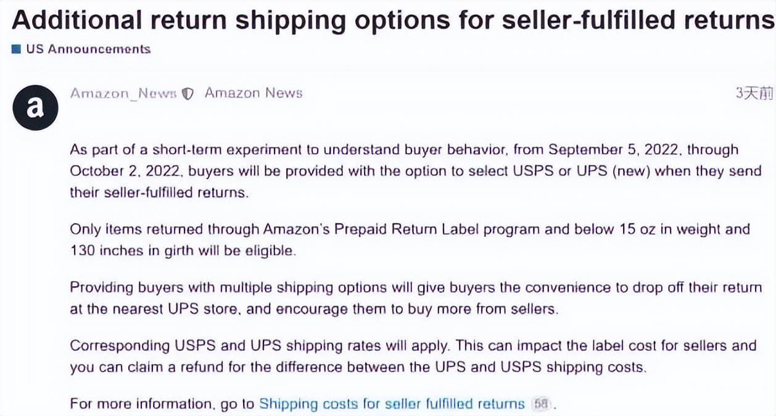Click the Amazon News display name
776x416 pixels.
click(x=254, y=93)
